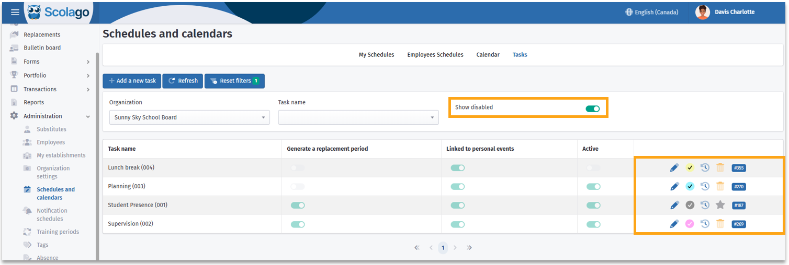789x265 pixels.
Task: Select page 1 in pagination
Action: (x=443, y=248)
